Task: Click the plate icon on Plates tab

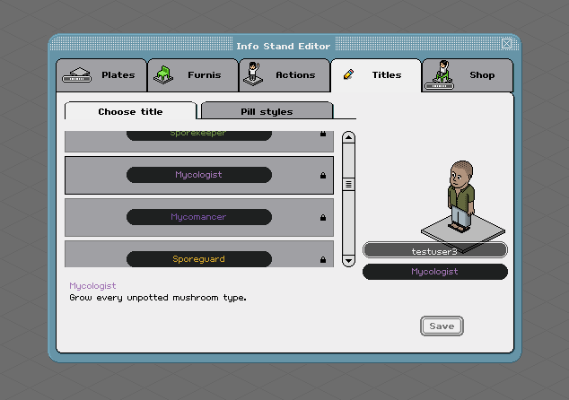Action: [x=77, y=75]
